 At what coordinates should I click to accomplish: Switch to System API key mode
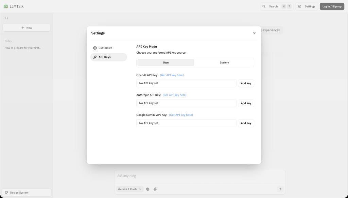(x=224, y=62)
